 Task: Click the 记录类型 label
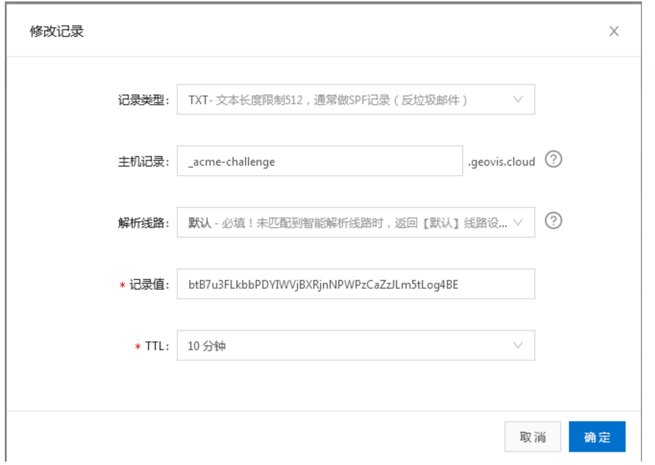pyautogui.click(x=143, y=100)
